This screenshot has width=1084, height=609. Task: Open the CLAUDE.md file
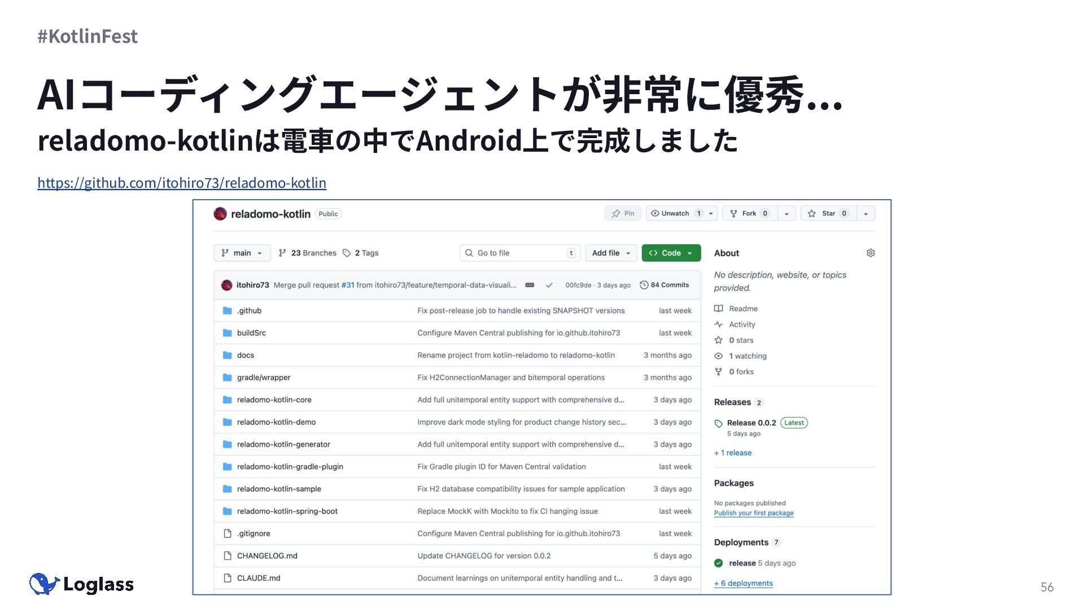[x=258, y=578]
